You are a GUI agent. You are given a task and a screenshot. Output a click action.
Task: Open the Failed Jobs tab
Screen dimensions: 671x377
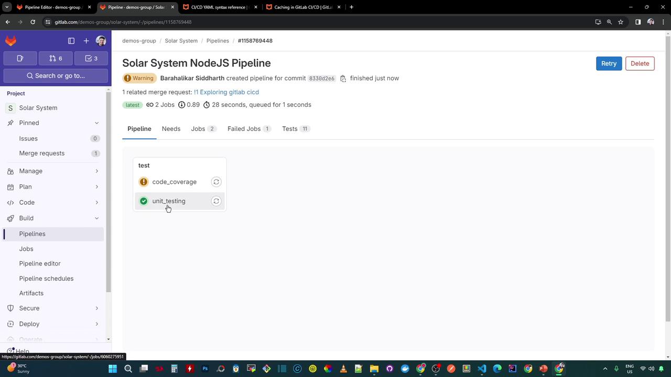[x=249, y=129]
